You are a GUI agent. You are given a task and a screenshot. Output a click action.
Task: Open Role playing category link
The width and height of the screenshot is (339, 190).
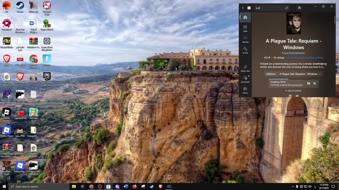click(x=316, y=58)
